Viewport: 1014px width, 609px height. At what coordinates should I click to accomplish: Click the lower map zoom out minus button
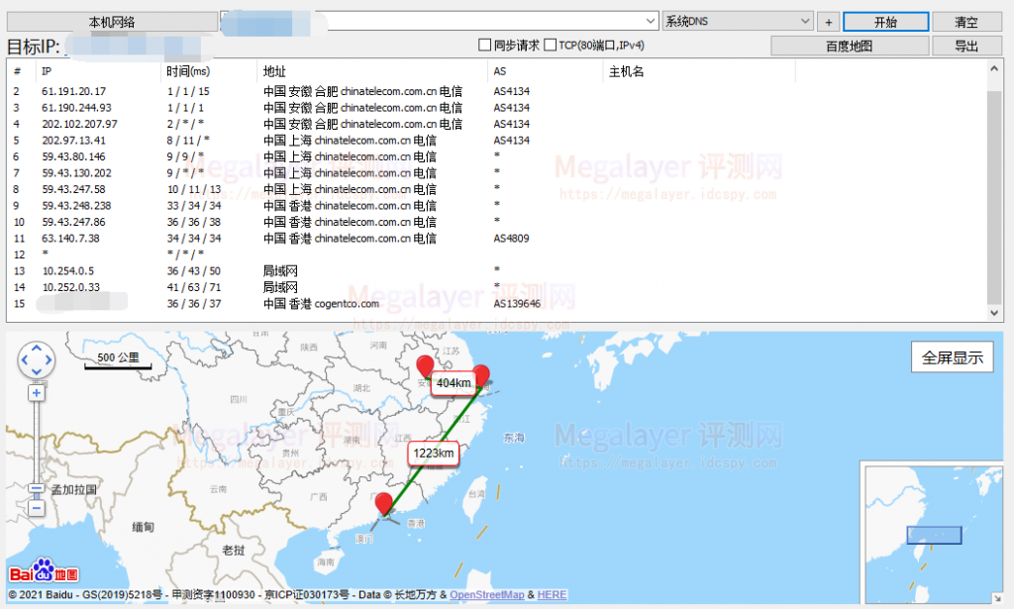point(37,508)
